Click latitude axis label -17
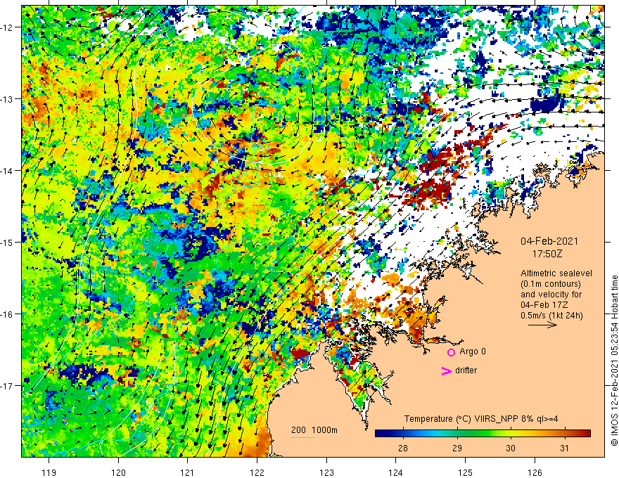619x478 pixels. click(x=8, y=385)
